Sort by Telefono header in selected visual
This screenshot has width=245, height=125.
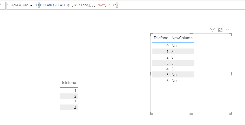161,38
